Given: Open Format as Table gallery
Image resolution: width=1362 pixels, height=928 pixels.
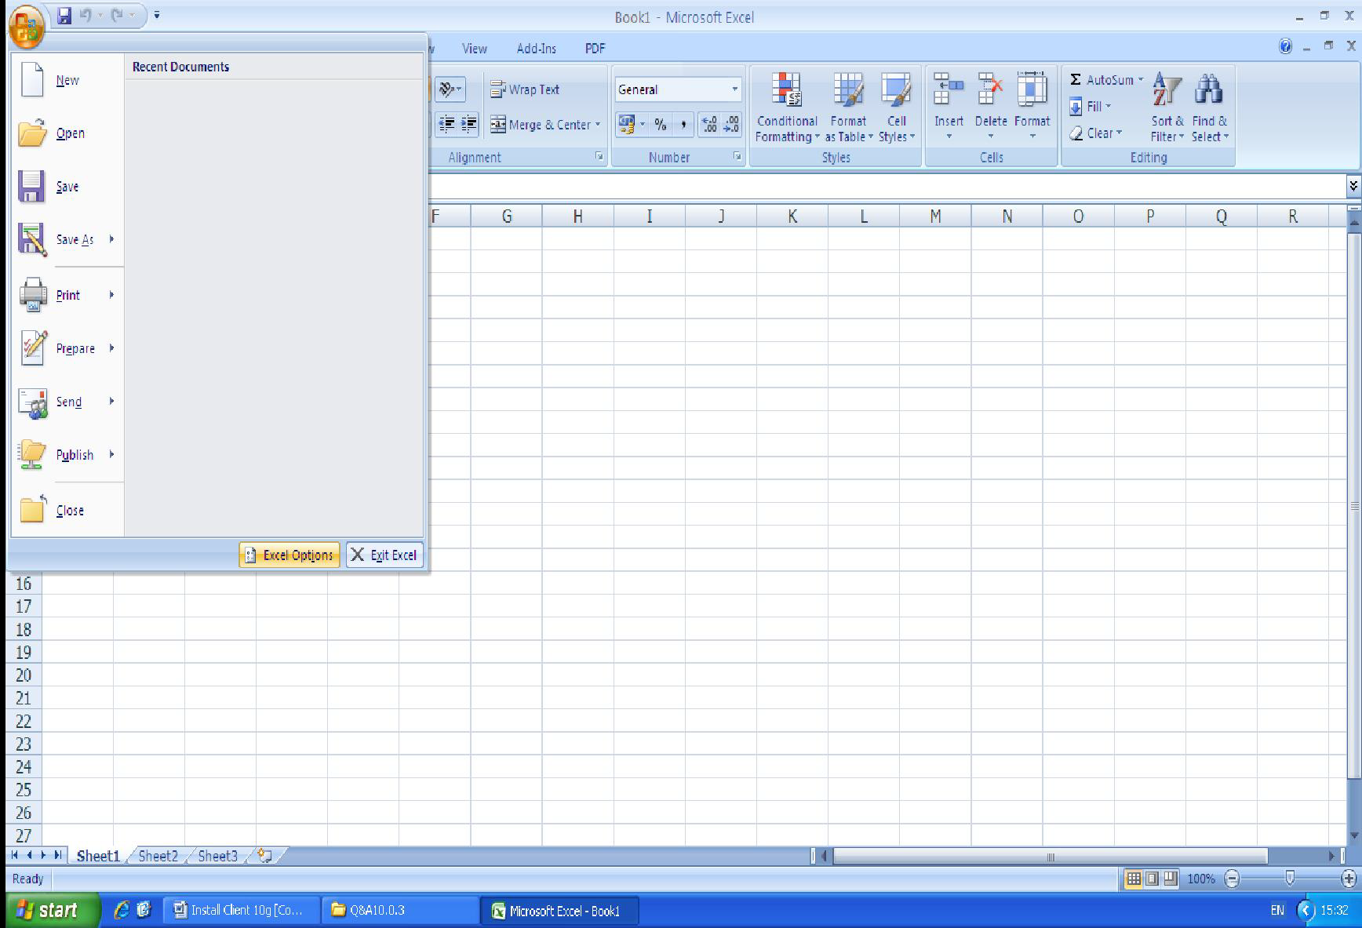Looking at the screenshot, I should [x=849, y=107].
